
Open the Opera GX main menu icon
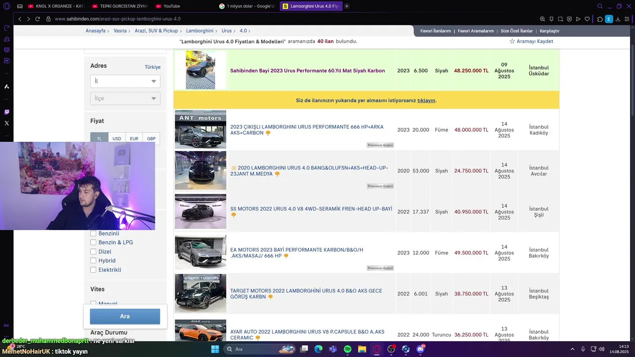(x=6, y=6)
